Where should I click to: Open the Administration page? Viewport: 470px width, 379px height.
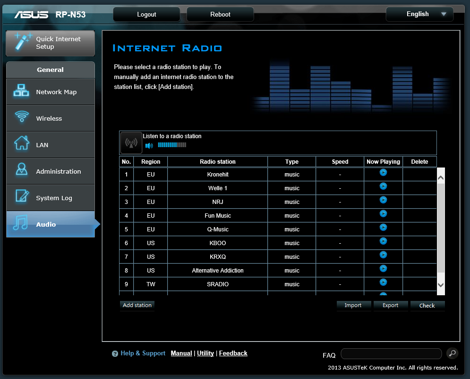click(51, 171)
